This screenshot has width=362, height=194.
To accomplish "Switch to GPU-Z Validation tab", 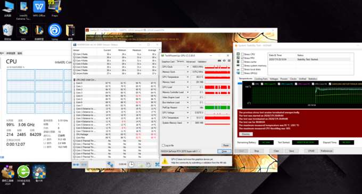I will click(202, 62).
